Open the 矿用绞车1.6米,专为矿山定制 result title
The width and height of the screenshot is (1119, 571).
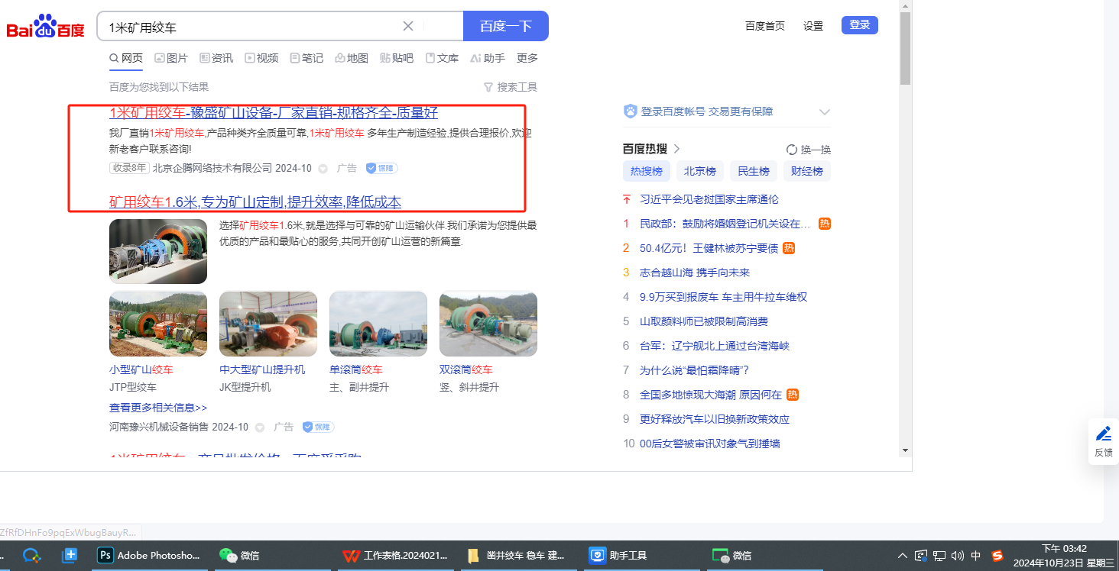click(255, 202)
